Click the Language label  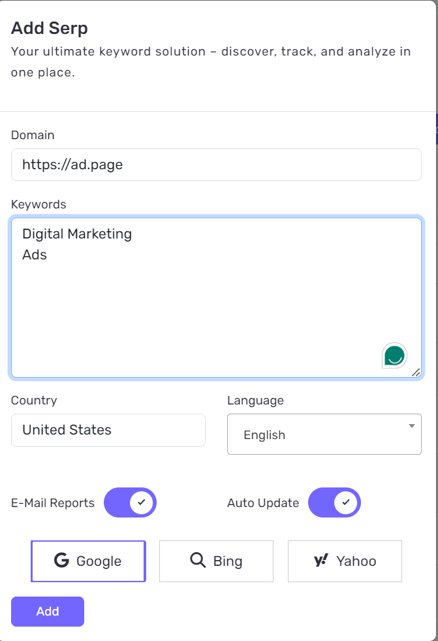(255, 400)
